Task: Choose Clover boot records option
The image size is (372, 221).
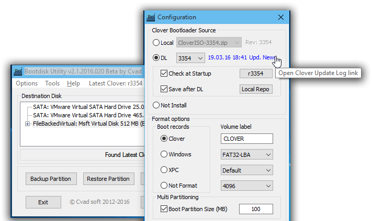Action: [164, 139]
